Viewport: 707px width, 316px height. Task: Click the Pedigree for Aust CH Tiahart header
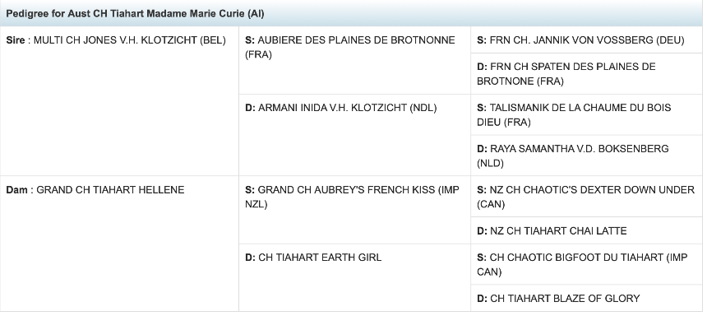click(353, 13)
